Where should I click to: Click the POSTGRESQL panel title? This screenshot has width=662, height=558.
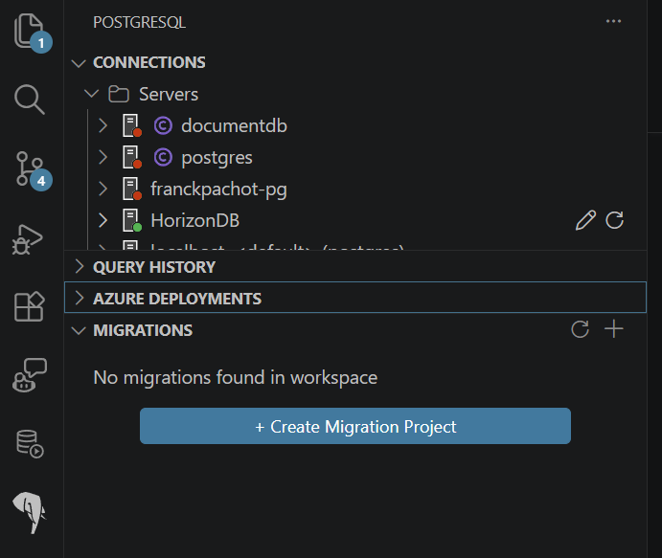[x=139, y=22]
